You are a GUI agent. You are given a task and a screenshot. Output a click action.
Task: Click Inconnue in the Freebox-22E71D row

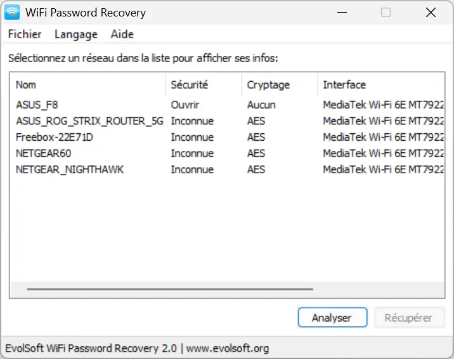(192, 137)
